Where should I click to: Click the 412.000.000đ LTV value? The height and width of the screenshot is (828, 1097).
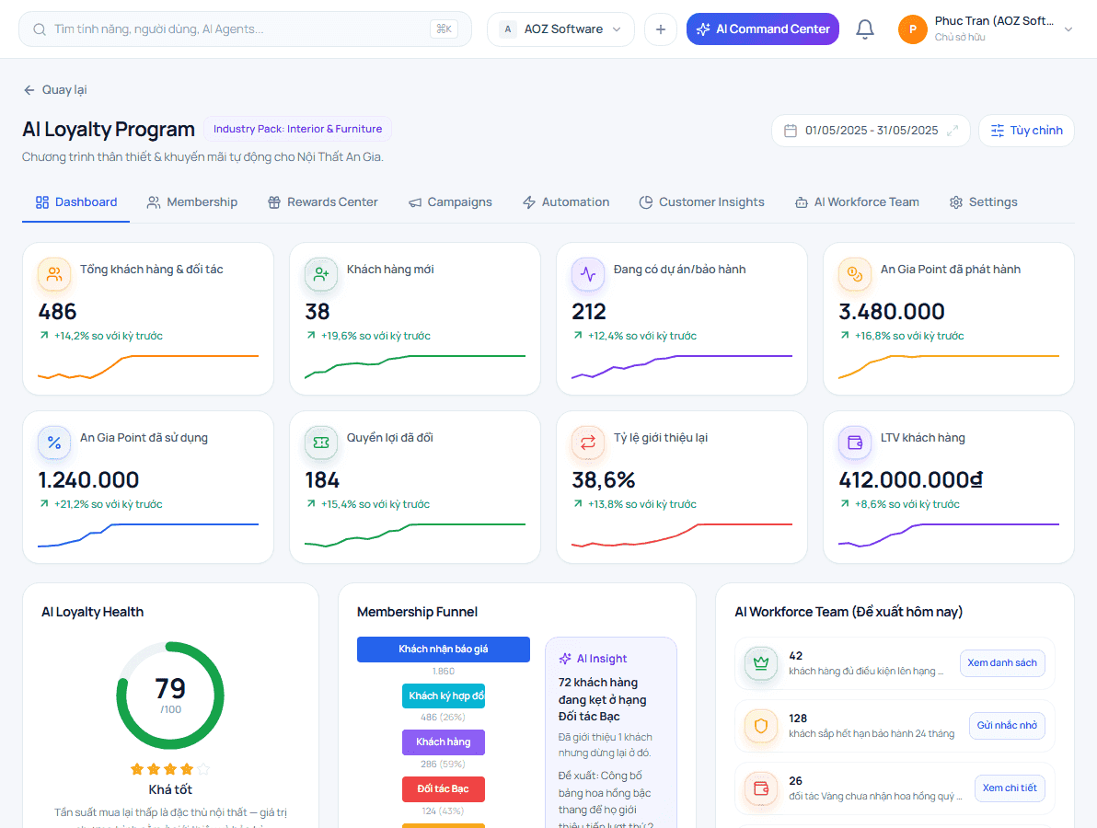pyautogui.click(x=910, y=480)
